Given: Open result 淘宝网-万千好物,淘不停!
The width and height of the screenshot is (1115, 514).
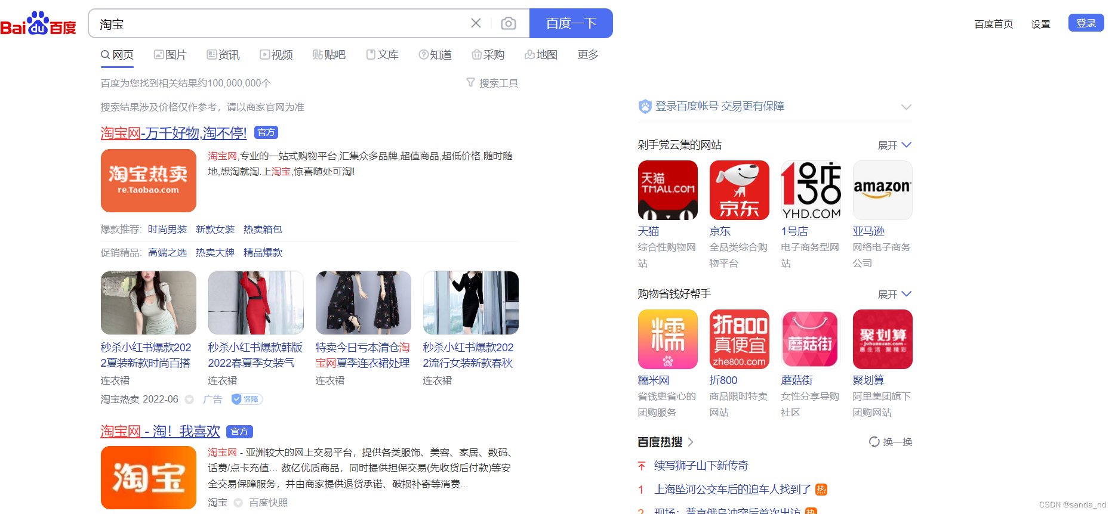Looking at the screenshot, I should coord(174,133).
